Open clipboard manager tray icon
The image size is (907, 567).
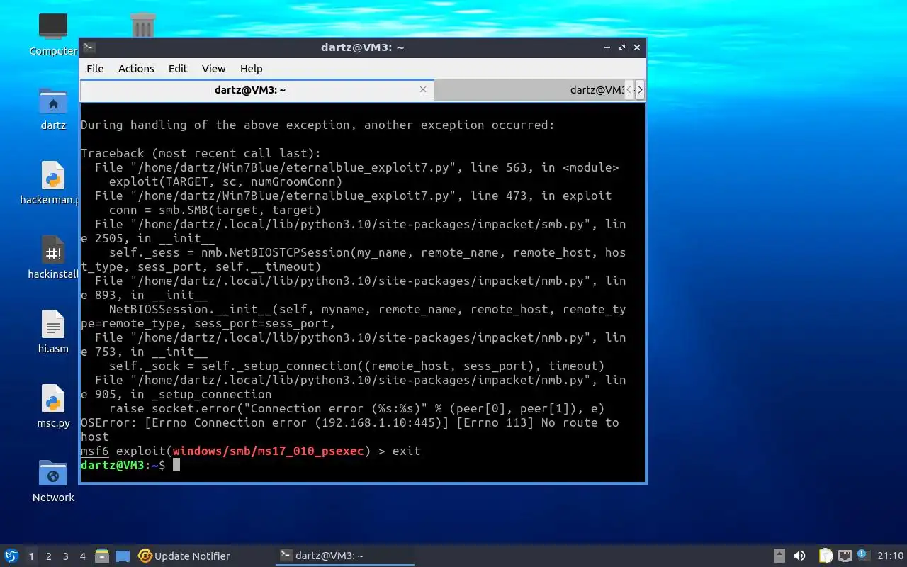(826, 556)
